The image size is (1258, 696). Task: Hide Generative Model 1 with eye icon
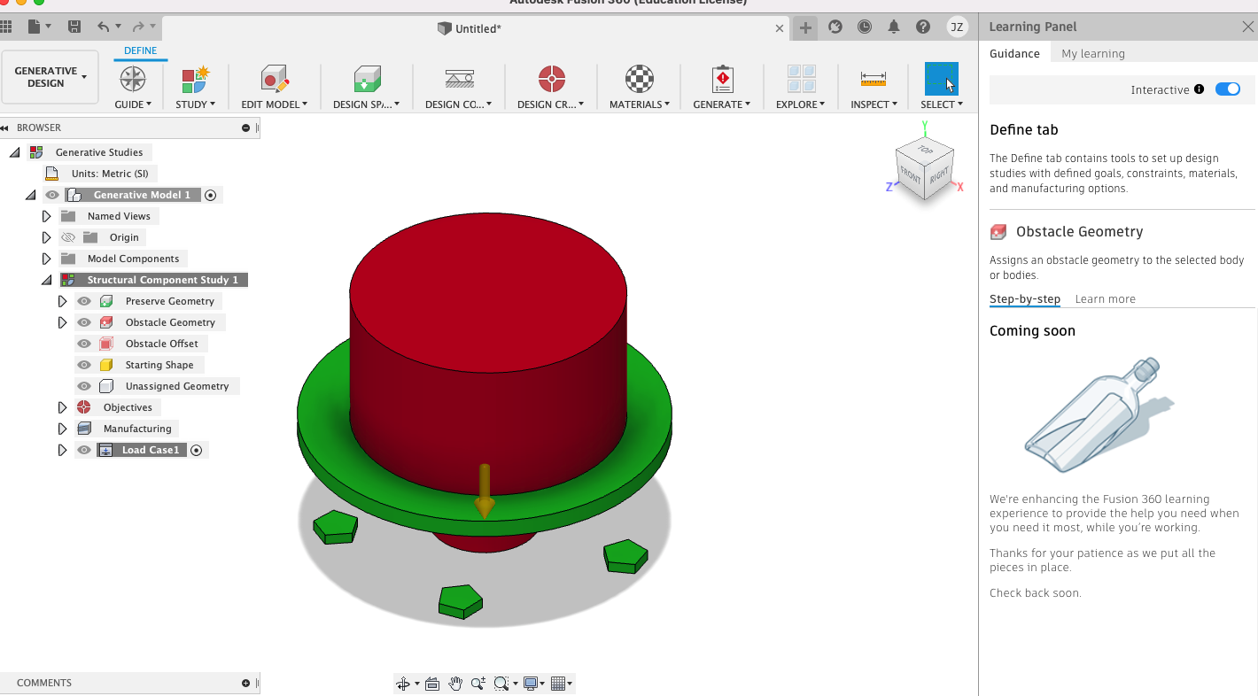(x=53, y=195)
